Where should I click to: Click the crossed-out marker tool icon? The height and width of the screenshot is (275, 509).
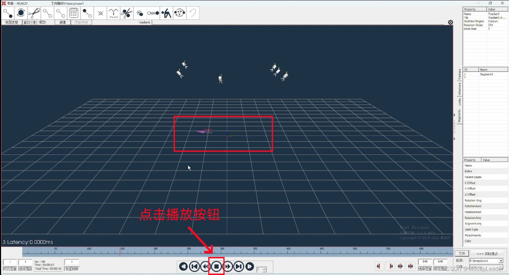tap(100, 13)
